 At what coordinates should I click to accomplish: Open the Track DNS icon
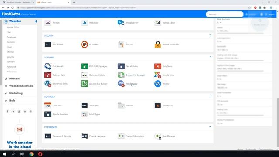tap(85, 106)
